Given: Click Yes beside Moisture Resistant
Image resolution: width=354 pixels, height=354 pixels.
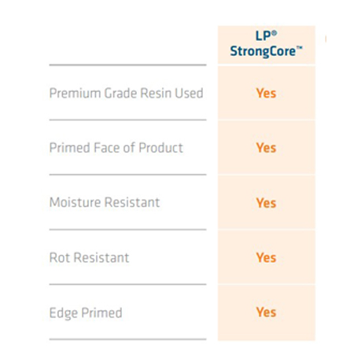Looking at the screenshot, I should (x=266, y=203).
